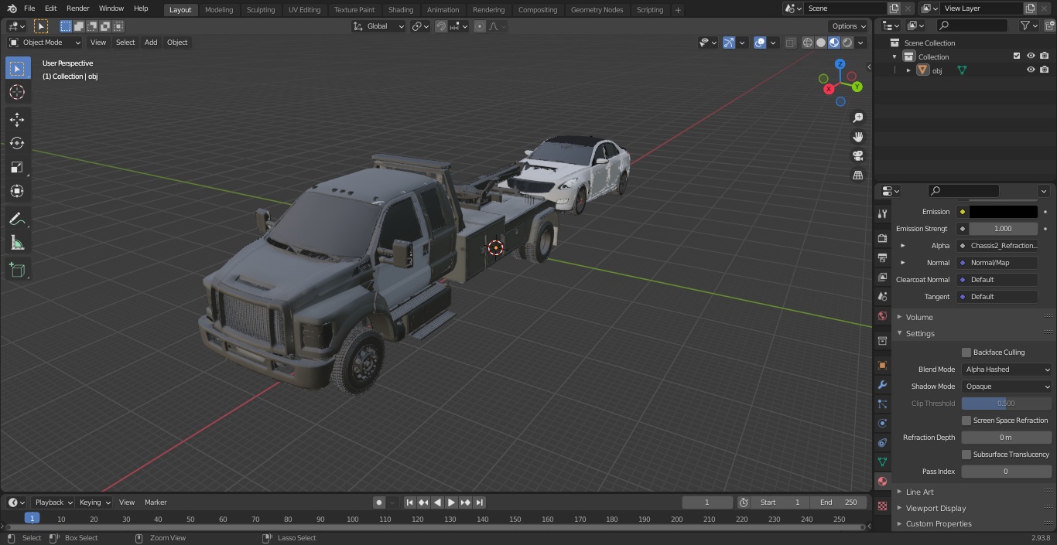
Task: Select the Annotate tool
Action: click(x=17, y=220)
